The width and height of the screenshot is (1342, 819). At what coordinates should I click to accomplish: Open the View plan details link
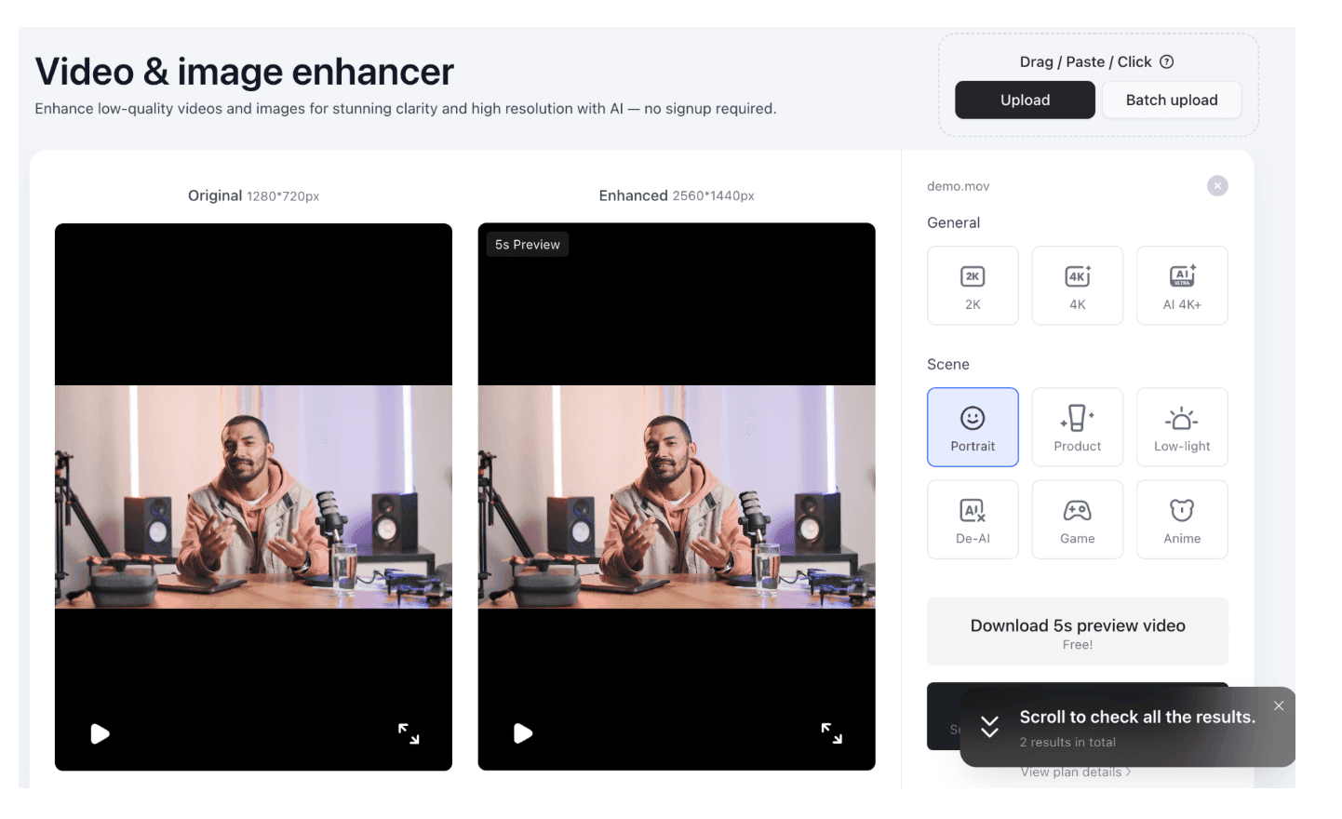point(1075,772)
